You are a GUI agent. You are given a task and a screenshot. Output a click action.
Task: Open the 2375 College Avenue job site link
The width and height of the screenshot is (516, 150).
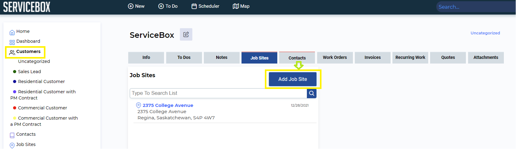tap(168, 105)
